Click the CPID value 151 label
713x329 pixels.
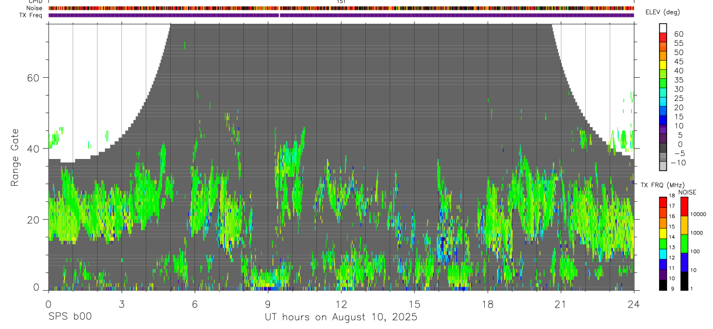click(341, 2)
